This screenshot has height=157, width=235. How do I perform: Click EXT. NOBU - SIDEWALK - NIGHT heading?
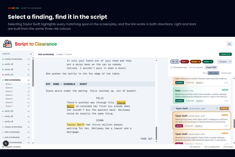[x=100, y=84]
